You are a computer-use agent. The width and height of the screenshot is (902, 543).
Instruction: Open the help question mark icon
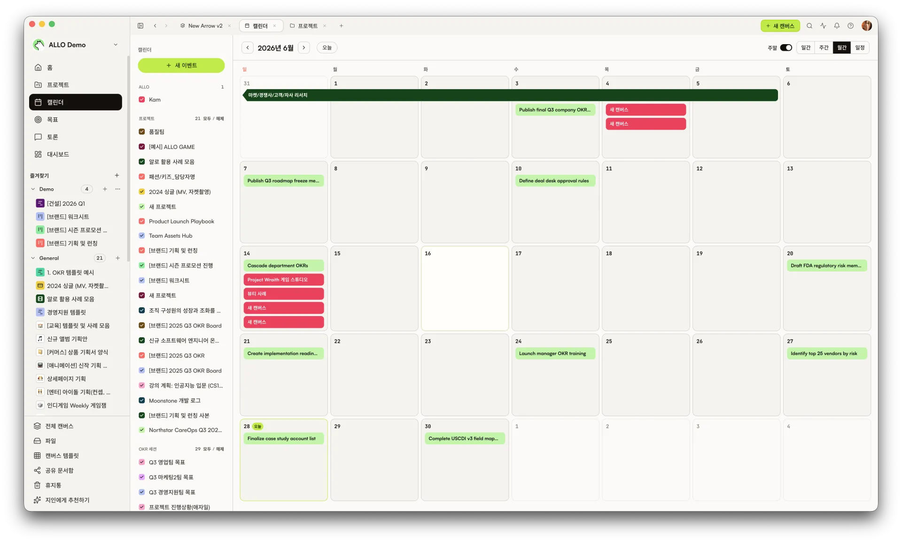click(850, 26)
